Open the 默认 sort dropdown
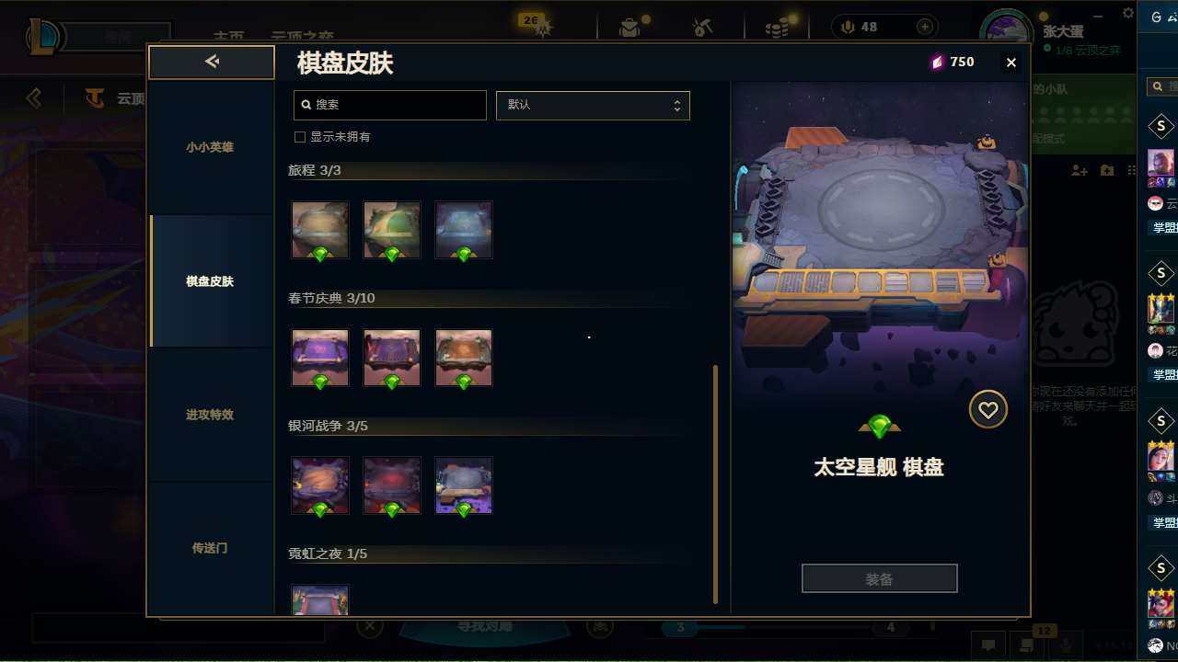This screenshot has height=662, width=1178. coord(593,105)
